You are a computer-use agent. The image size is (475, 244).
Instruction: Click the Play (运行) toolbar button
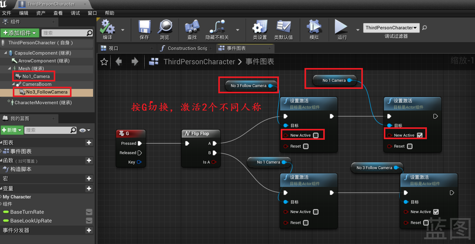(x=341, y=27)
